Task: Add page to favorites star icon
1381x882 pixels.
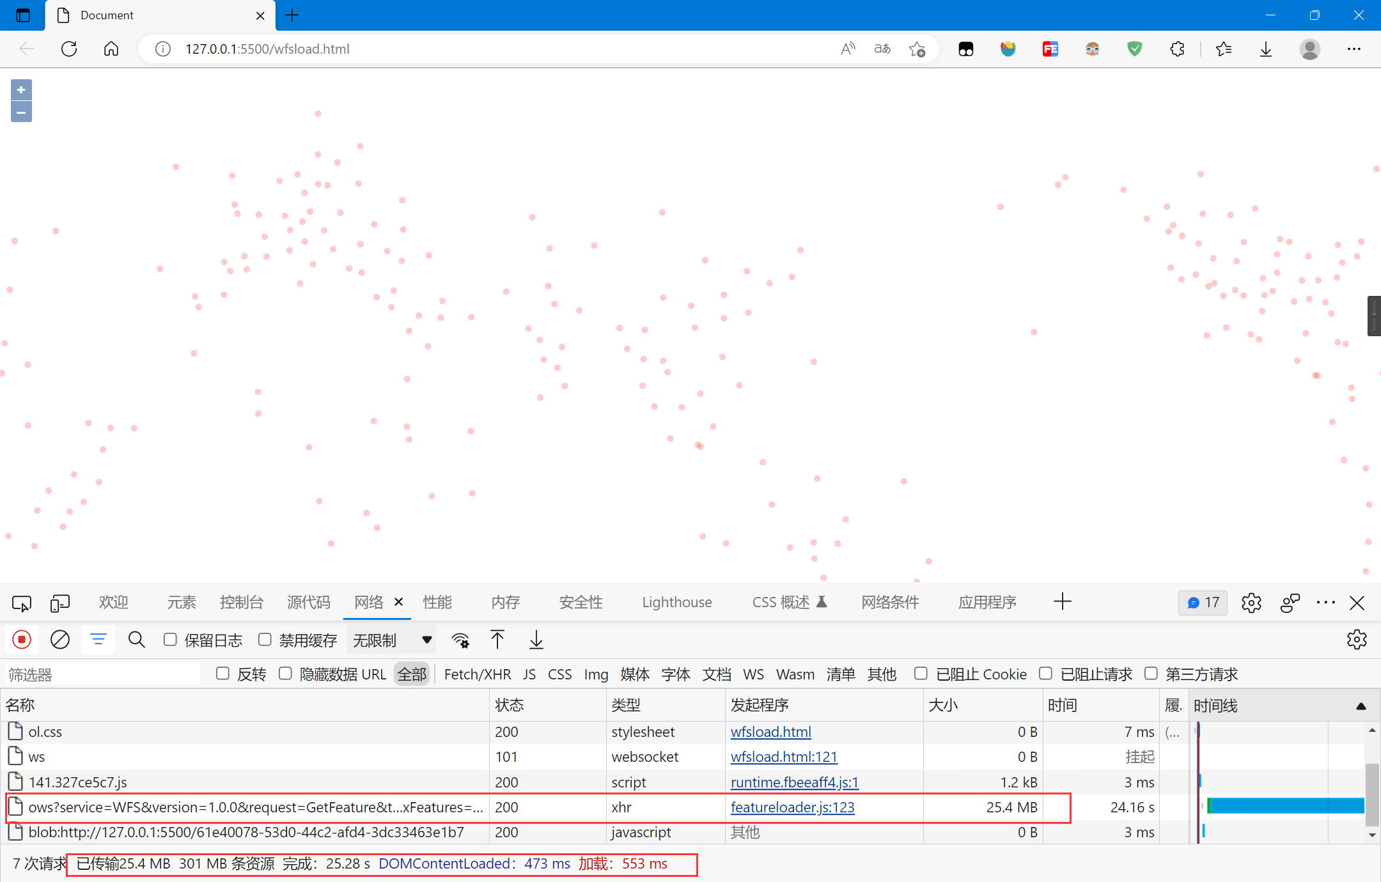Action: tap(917, 49)
